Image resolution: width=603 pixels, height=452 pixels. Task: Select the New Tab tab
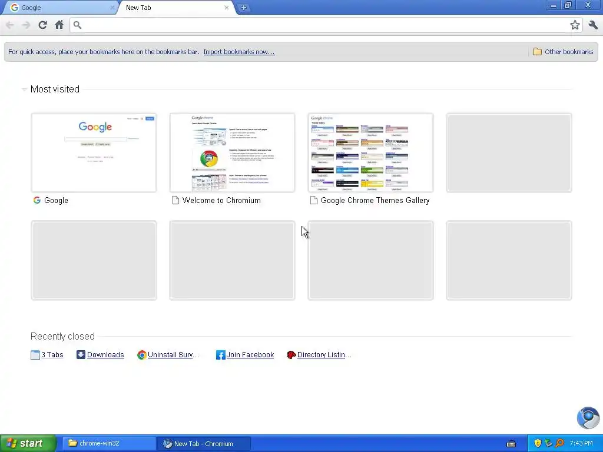coord(177,8)
